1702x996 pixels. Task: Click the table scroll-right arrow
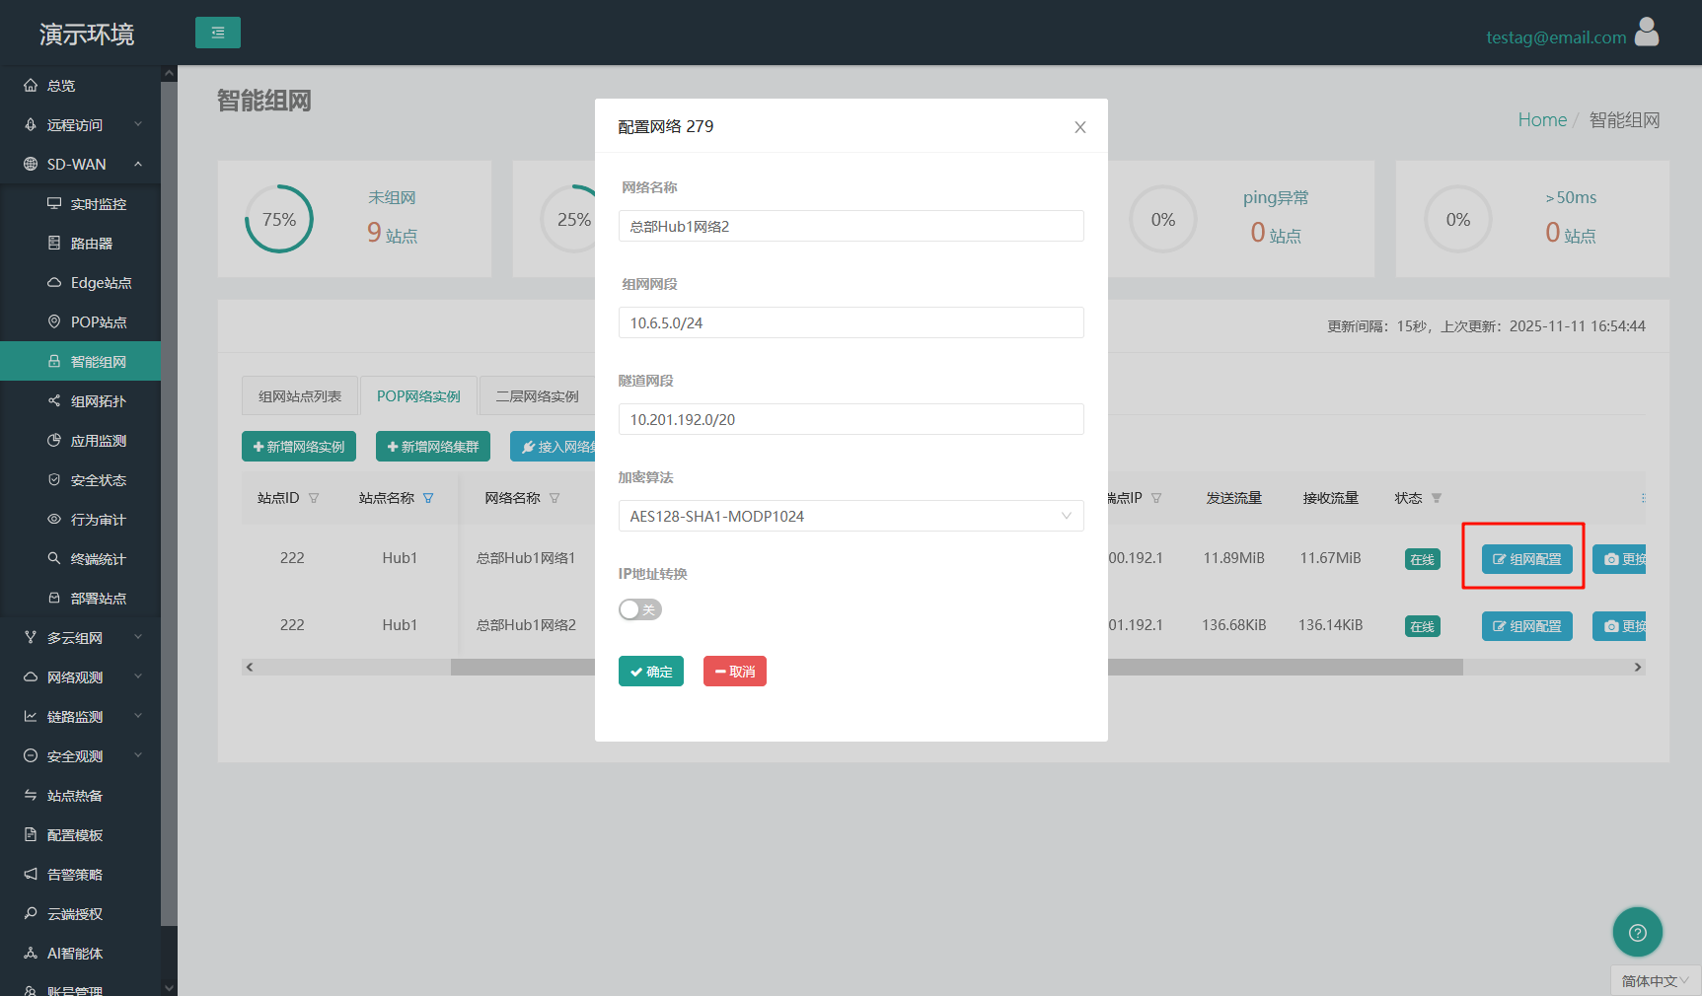[1638, 668]
